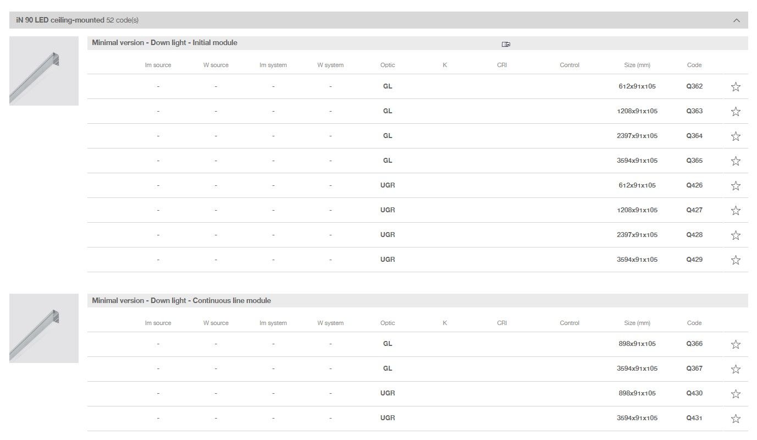The image size is (757, 440).
Task: Add Q431 to favorites
Action: tap(736, 419)
